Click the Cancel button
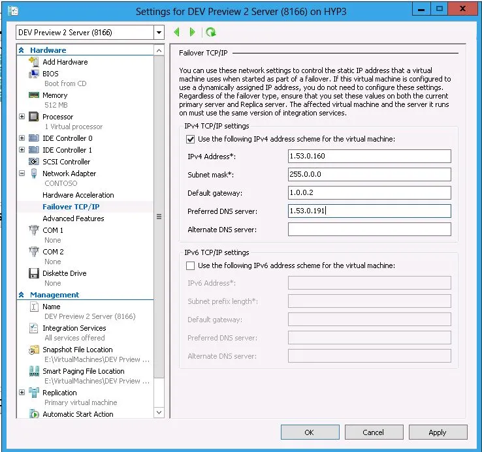Screen dimensions: 482x452 [374, 432]
